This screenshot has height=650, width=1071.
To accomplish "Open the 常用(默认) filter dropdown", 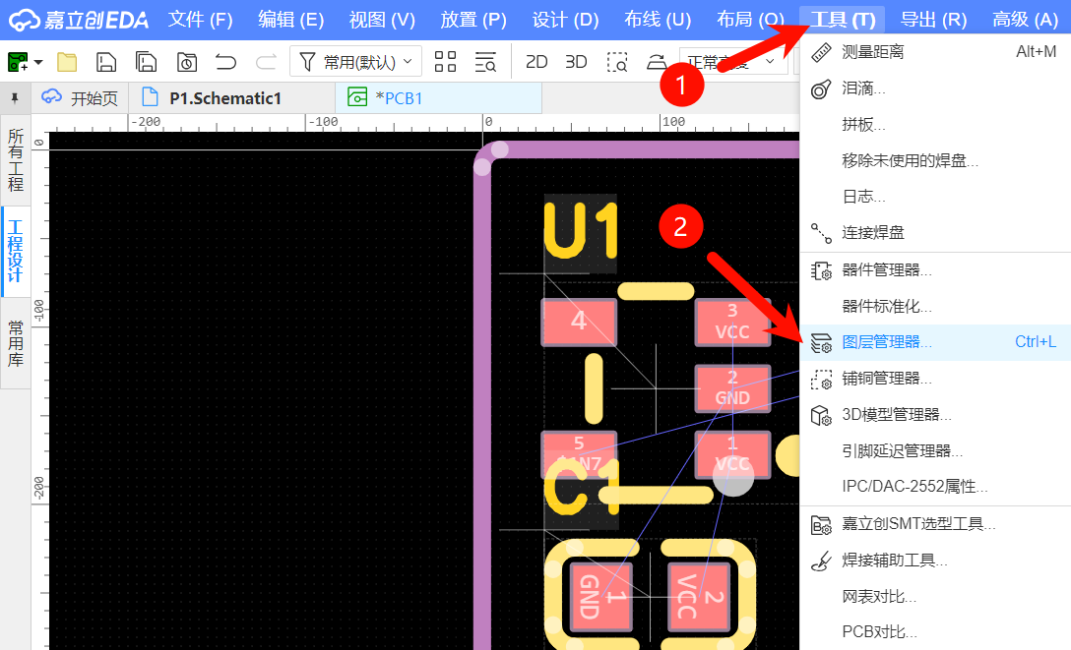I will [356, 62].
